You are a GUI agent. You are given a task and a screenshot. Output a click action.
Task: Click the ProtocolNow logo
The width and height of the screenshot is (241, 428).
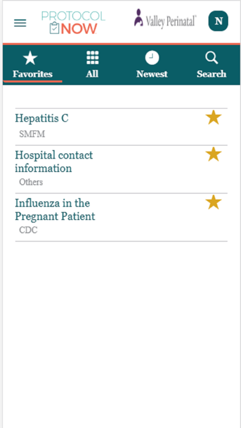coord(73,23)
